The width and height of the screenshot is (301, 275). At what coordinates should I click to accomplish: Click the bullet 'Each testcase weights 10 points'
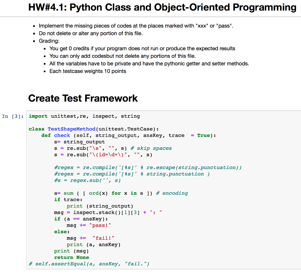click(x=88, y=71)
